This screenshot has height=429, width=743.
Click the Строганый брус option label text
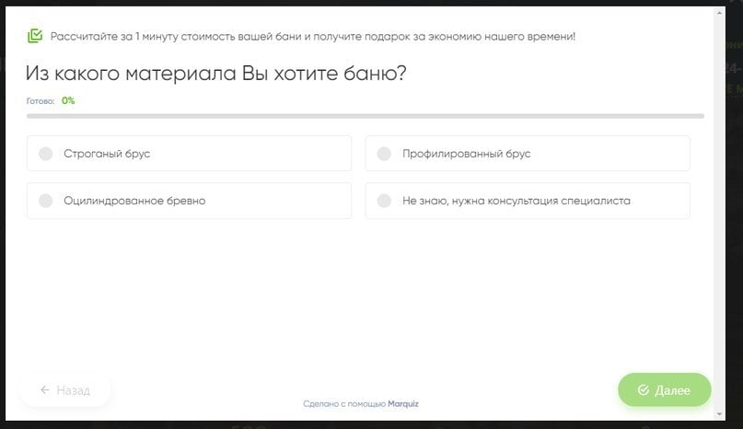click(x=107, y=154)
